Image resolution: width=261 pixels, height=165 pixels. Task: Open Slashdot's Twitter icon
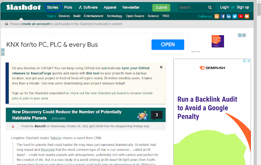point(235,16)
